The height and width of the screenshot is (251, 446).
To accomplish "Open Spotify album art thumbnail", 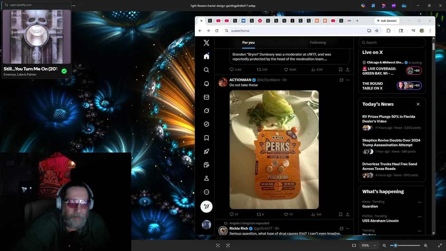I will click(37, 37).
